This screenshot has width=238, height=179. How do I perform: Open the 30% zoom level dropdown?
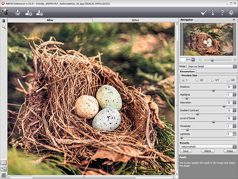(x=187, y=60)
